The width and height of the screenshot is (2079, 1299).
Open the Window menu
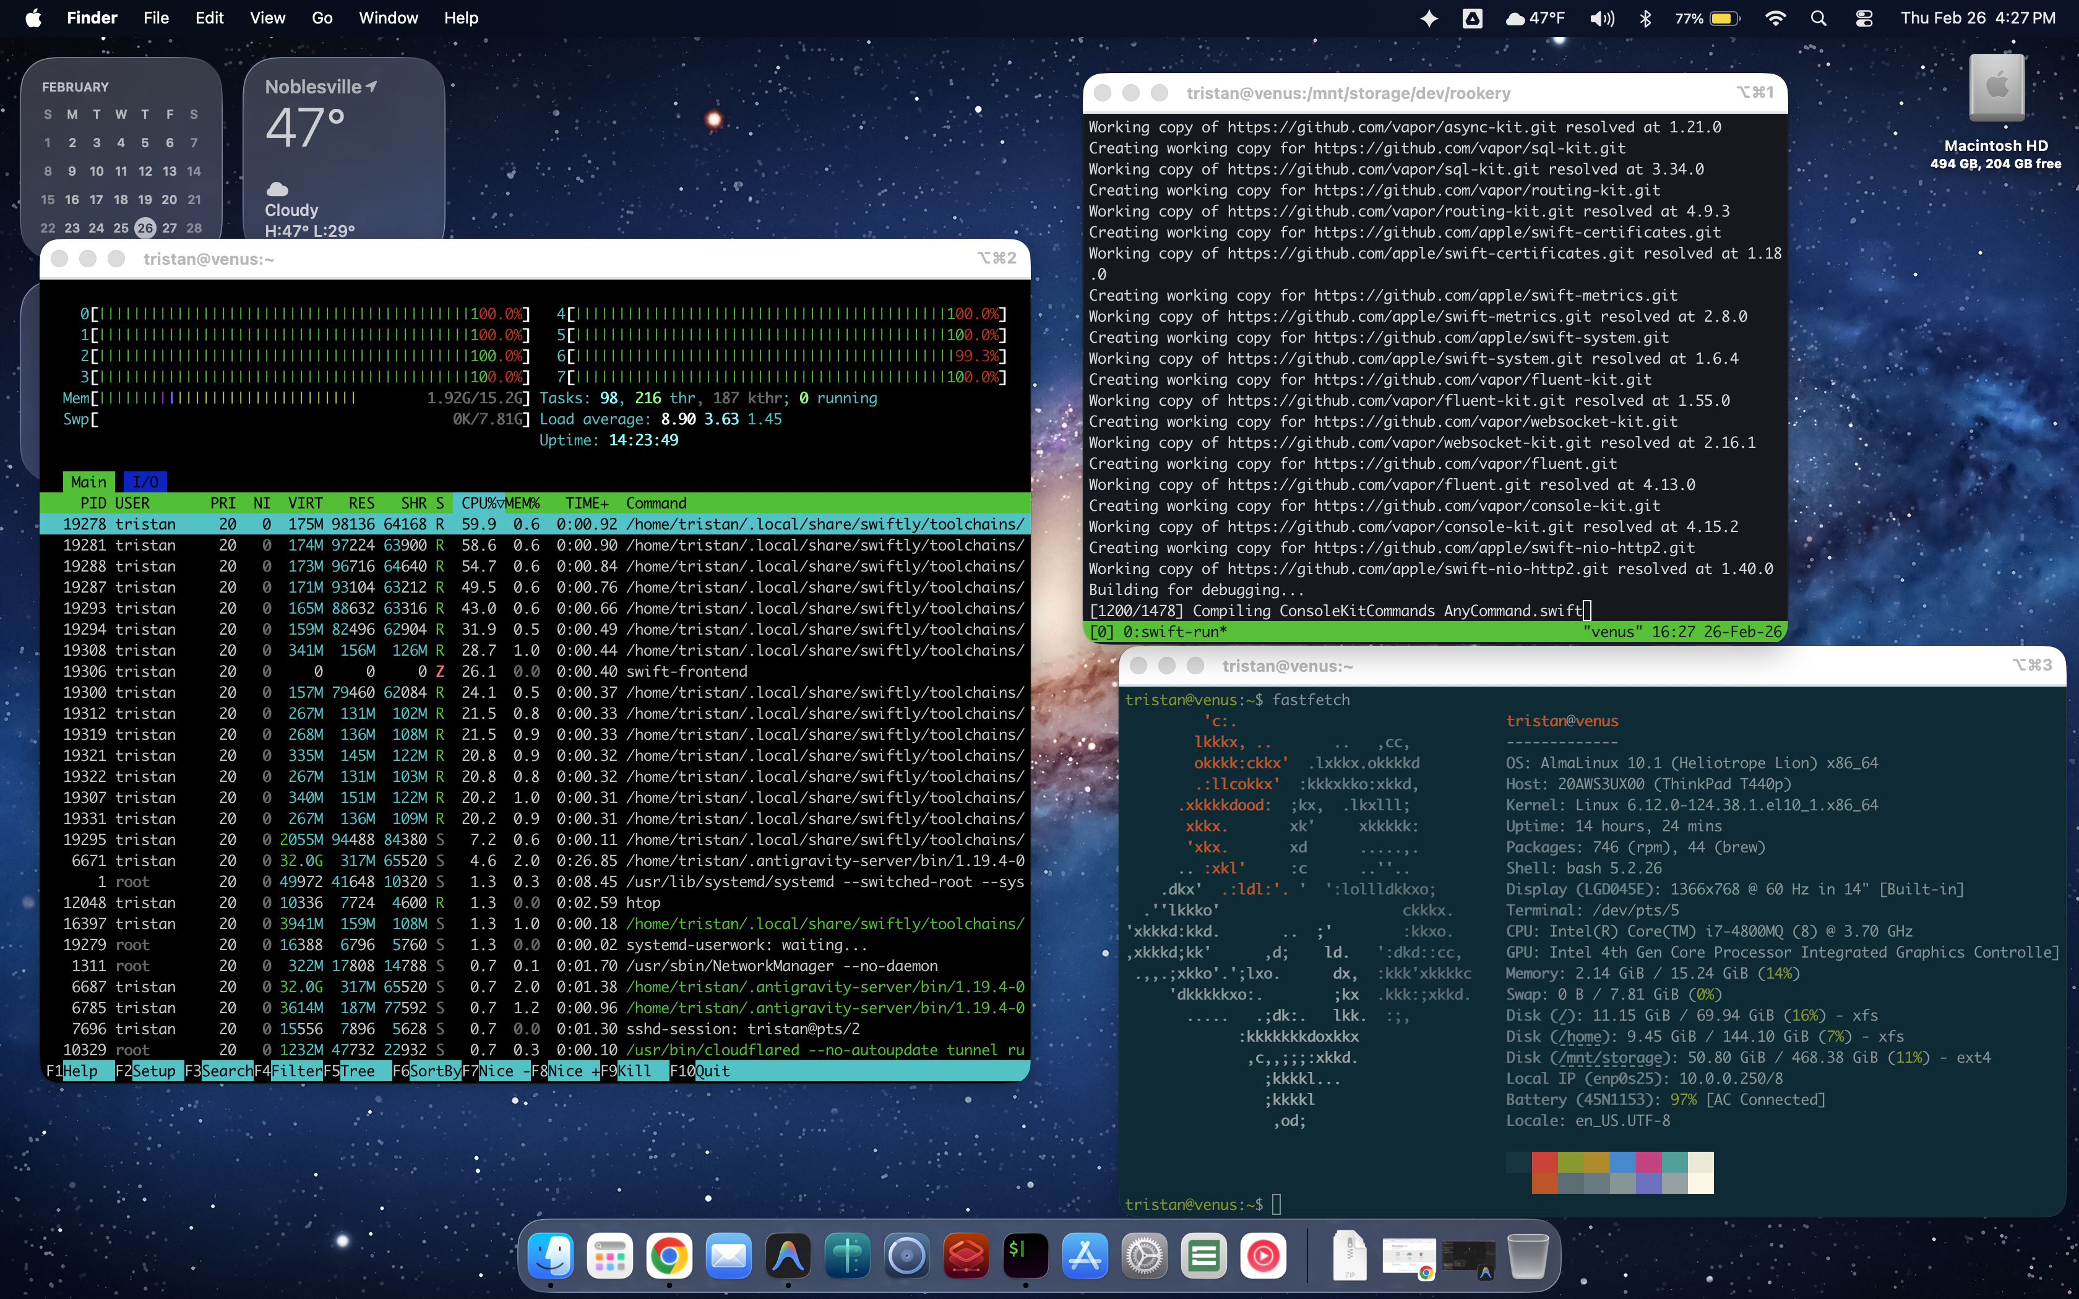[389, 17]
